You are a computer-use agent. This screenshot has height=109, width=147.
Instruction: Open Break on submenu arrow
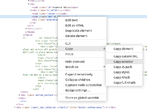[x=104, y=67]
